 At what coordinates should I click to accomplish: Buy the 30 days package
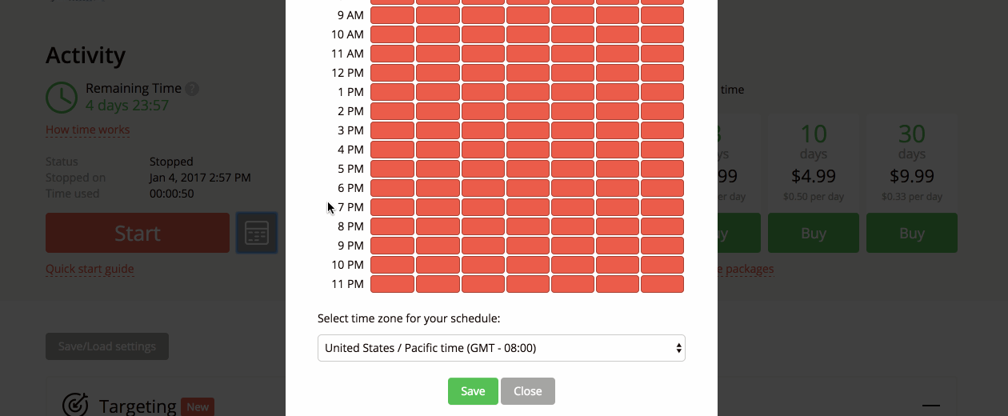(912, 233)
